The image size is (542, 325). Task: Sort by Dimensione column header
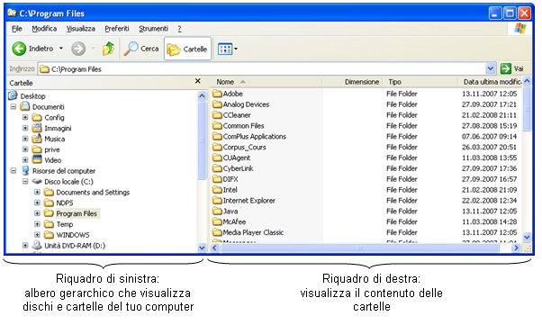(353, 82)
